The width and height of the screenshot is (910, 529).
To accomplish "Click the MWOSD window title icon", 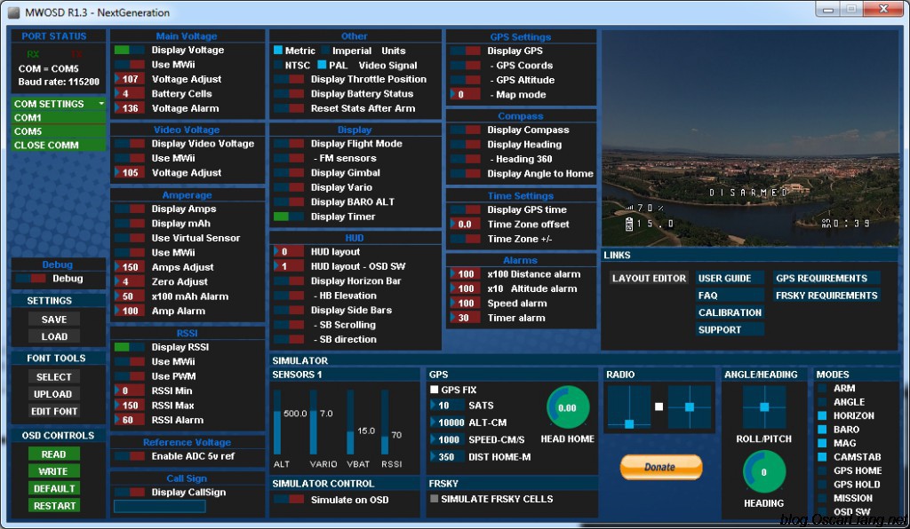I will coord(13,12).
